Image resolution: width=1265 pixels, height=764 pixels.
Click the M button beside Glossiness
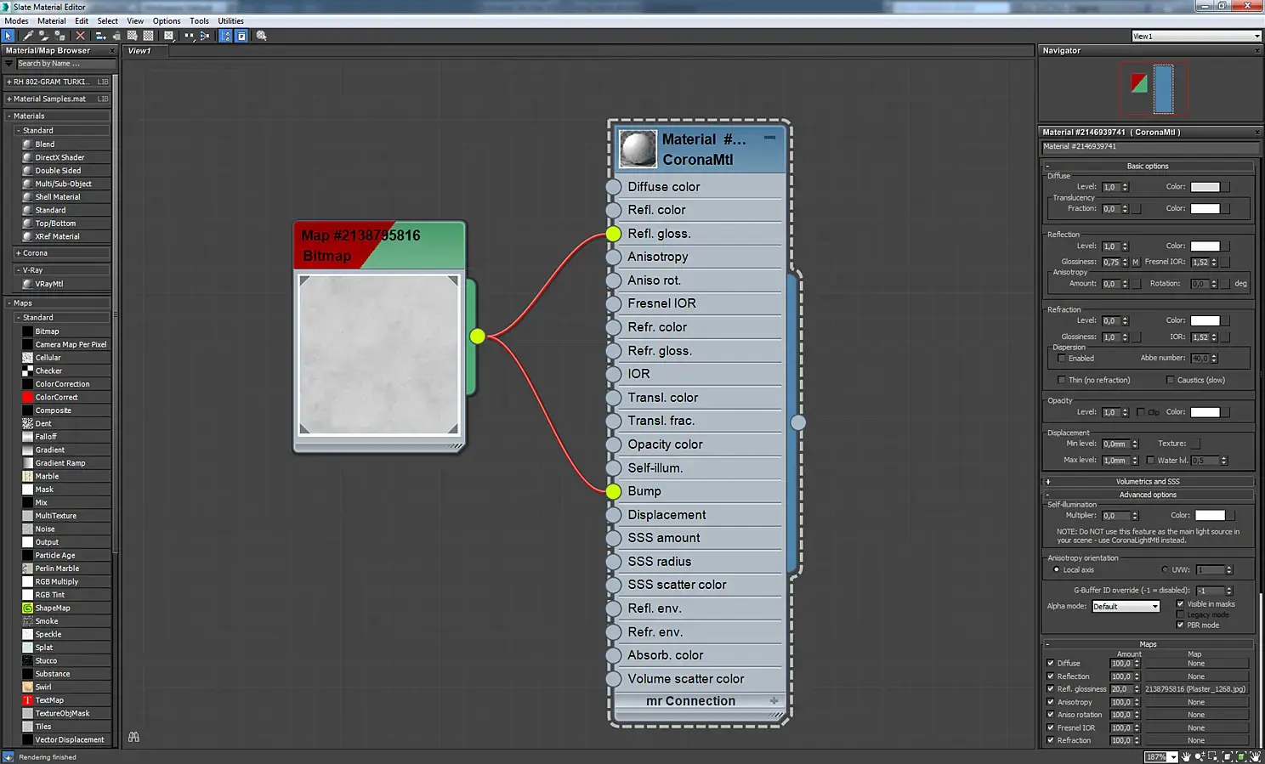coord(1135,262)
